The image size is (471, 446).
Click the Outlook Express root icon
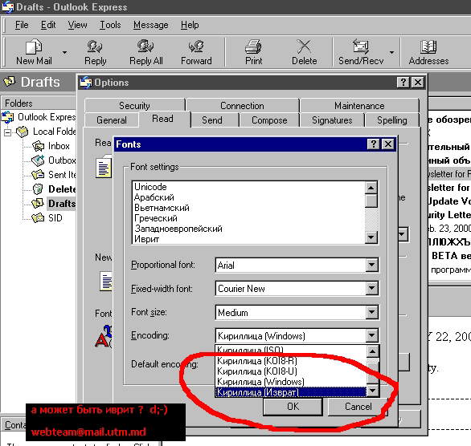pyautogui.click(x=8, y=117)
